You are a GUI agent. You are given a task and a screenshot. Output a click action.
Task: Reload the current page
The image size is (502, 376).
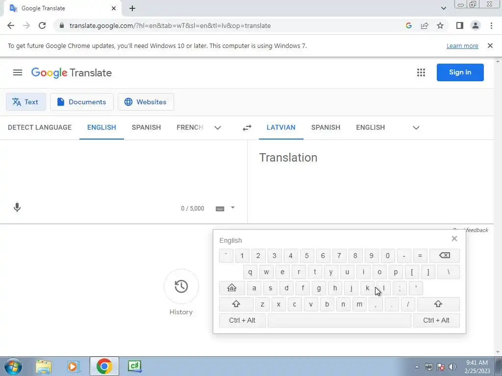[42, 25]
